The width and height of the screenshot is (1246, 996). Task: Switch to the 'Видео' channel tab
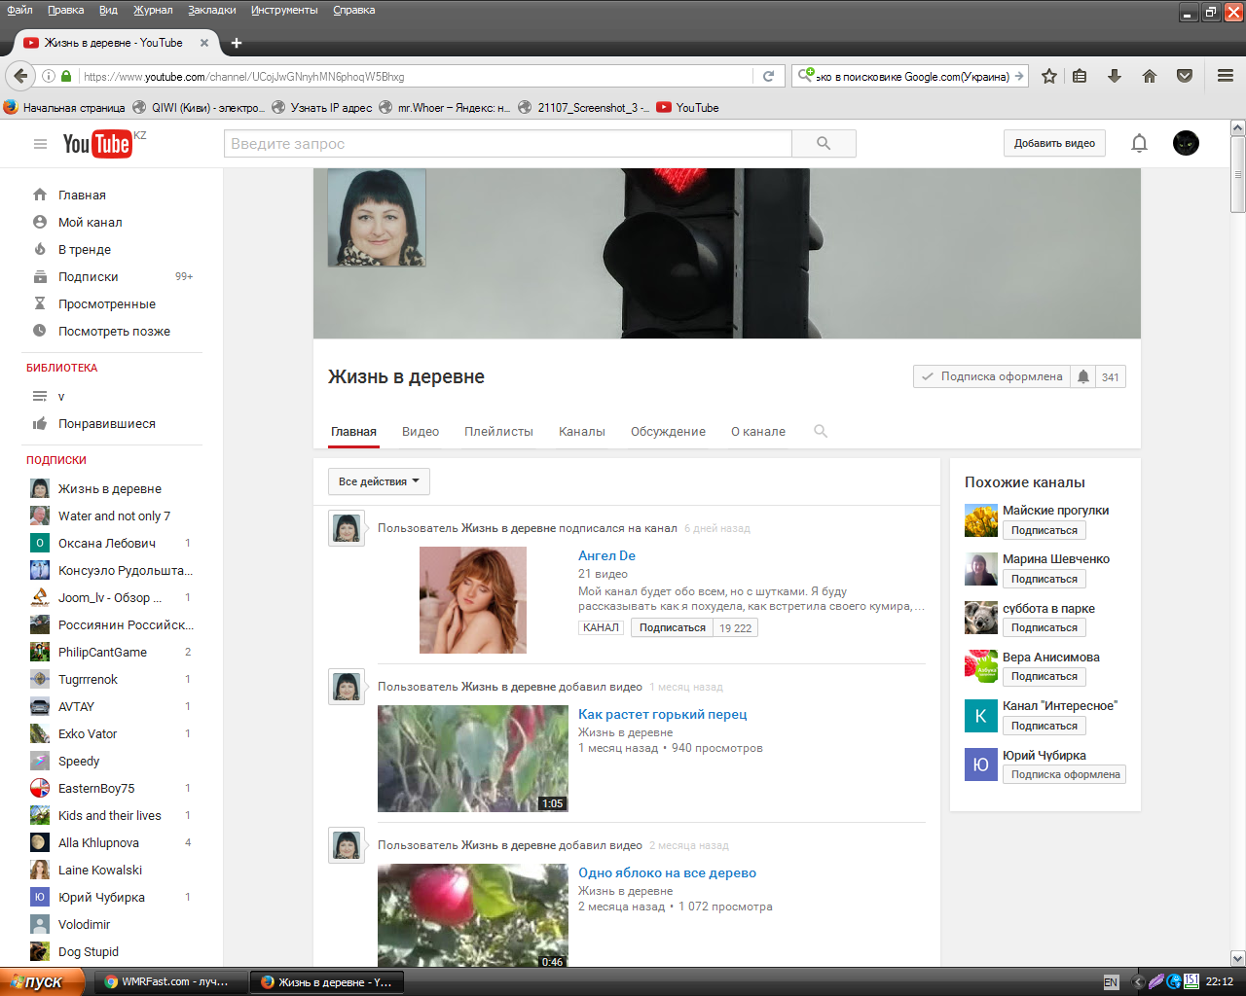tap(421, 431)
